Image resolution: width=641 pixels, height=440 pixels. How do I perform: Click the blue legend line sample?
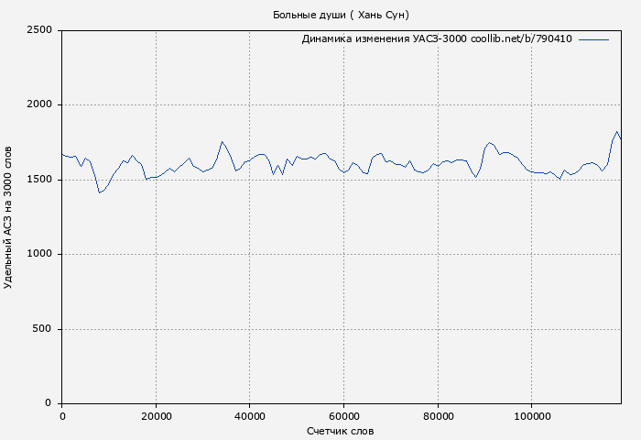pos(593,39)
